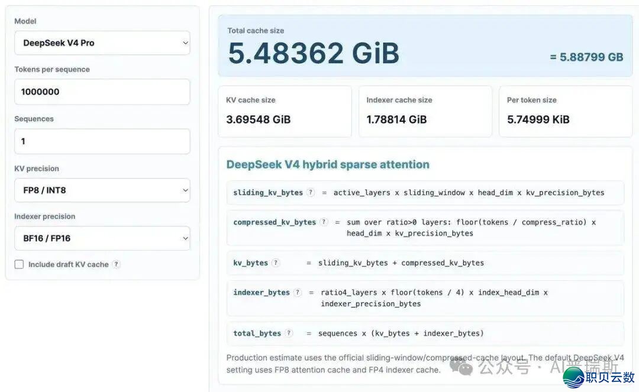Click the sliding_kv_bytes formula label

(268, 193)
